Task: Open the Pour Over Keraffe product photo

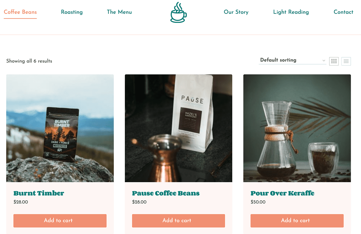Action: click(297, 128)
